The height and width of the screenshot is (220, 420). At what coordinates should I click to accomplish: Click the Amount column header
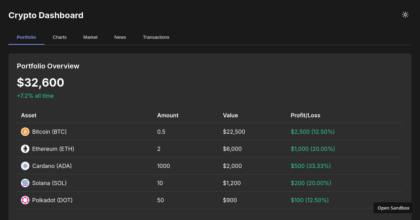[x=168, y=115]
